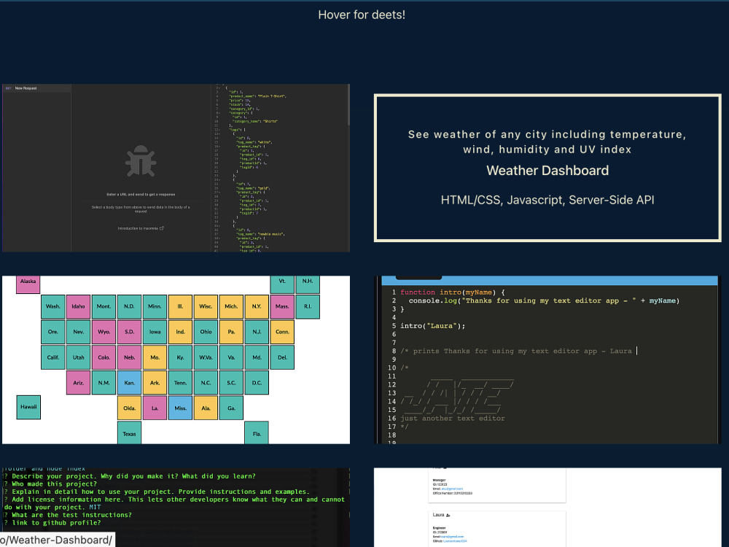Open the Weather Dashboard project card

point(547,168)
